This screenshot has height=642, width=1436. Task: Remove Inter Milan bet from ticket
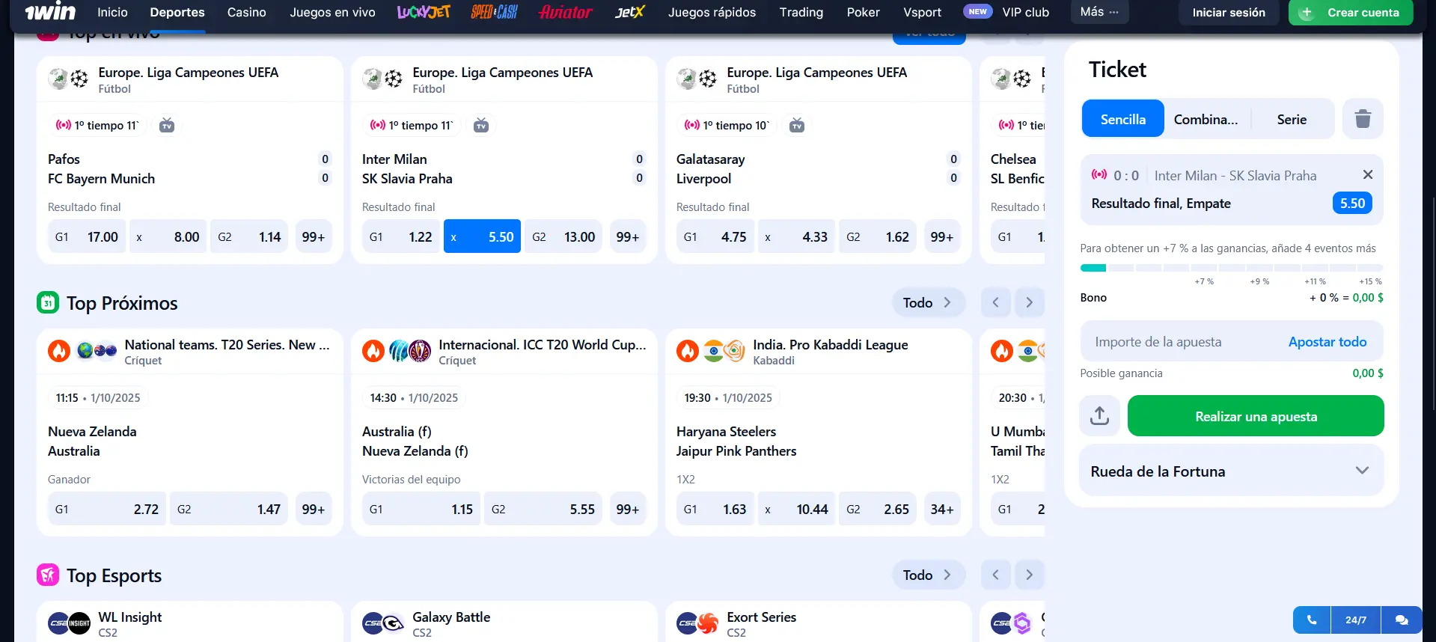[1367, 175]
